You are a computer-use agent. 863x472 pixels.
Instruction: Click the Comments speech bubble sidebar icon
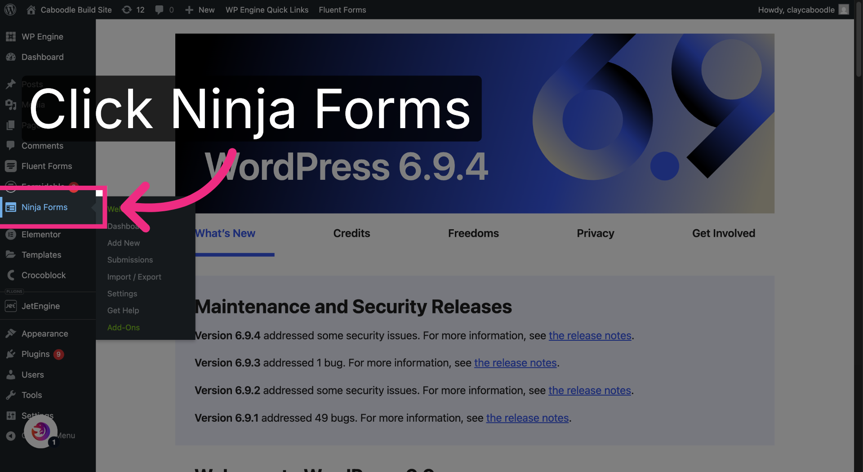pyautogui.click(x=11, y=146)
